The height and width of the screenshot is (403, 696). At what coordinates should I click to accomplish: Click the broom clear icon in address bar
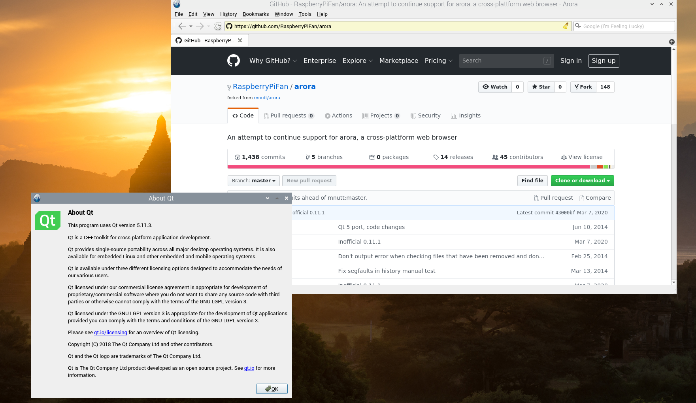(566, 26)
